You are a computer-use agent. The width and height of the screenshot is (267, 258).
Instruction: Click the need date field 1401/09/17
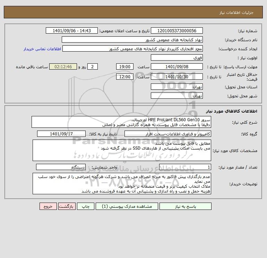61,134
